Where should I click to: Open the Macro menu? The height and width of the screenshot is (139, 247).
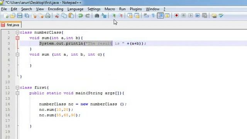pyautogui.click(x=110, y=9)
